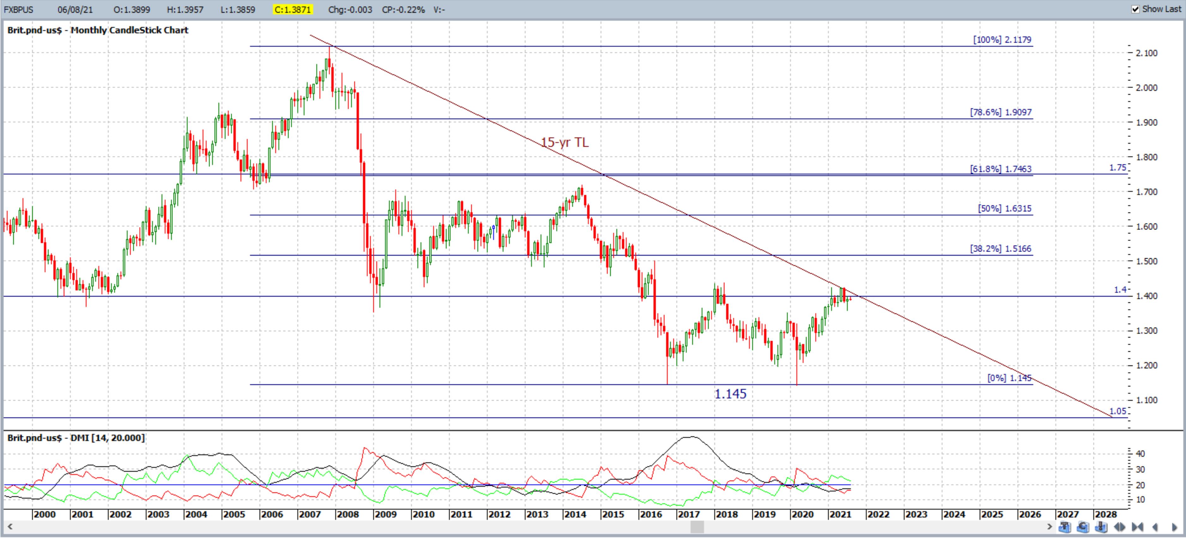Click the blue folder icon with exclamation mark

[1101, 527]
